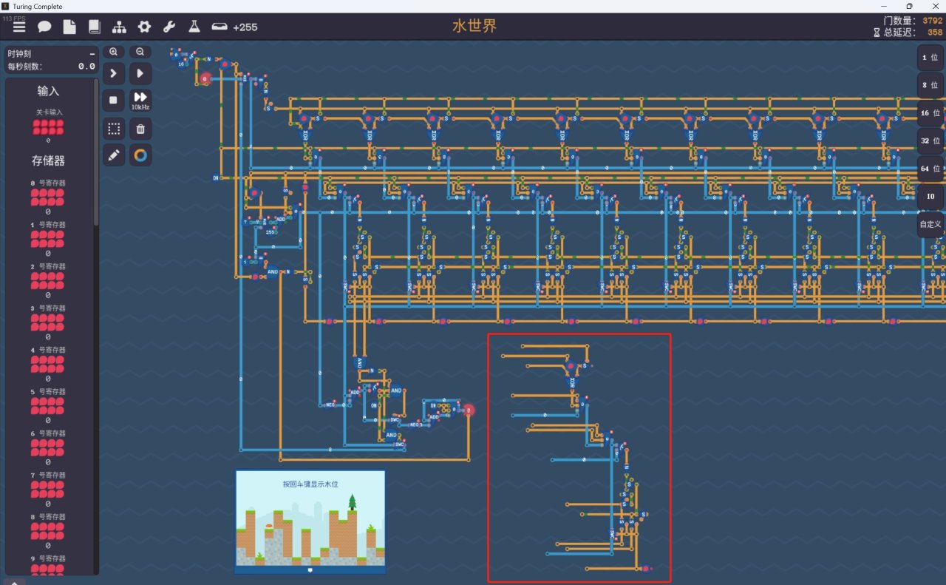Select the 1 号寄存器 register entry
The image size is (946, 585).
[48, 239]
